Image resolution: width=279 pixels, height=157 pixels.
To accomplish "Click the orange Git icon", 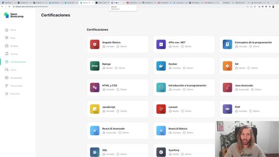I will pyautogui.click(x=228, y=66).
